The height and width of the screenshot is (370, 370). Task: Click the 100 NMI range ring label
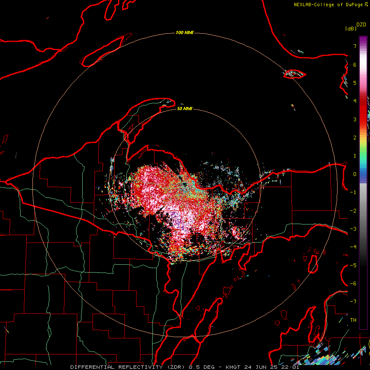(x=185, y=32)
